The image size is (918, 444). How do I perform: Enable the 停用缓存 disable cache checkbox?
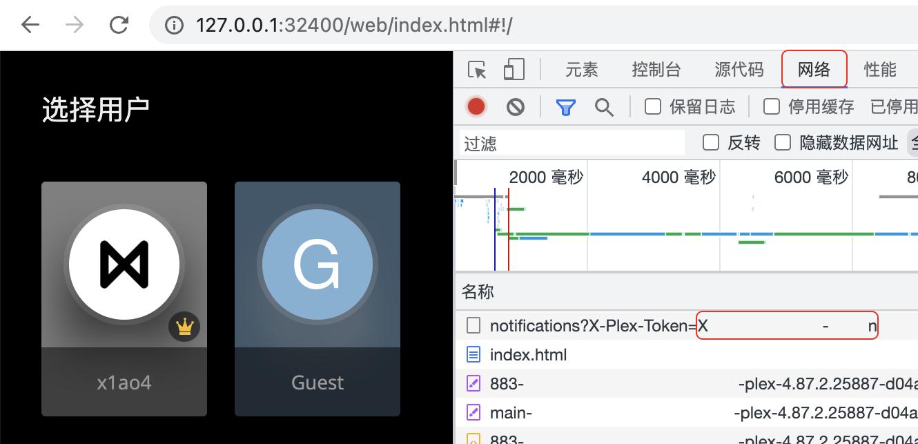[770, 107]
